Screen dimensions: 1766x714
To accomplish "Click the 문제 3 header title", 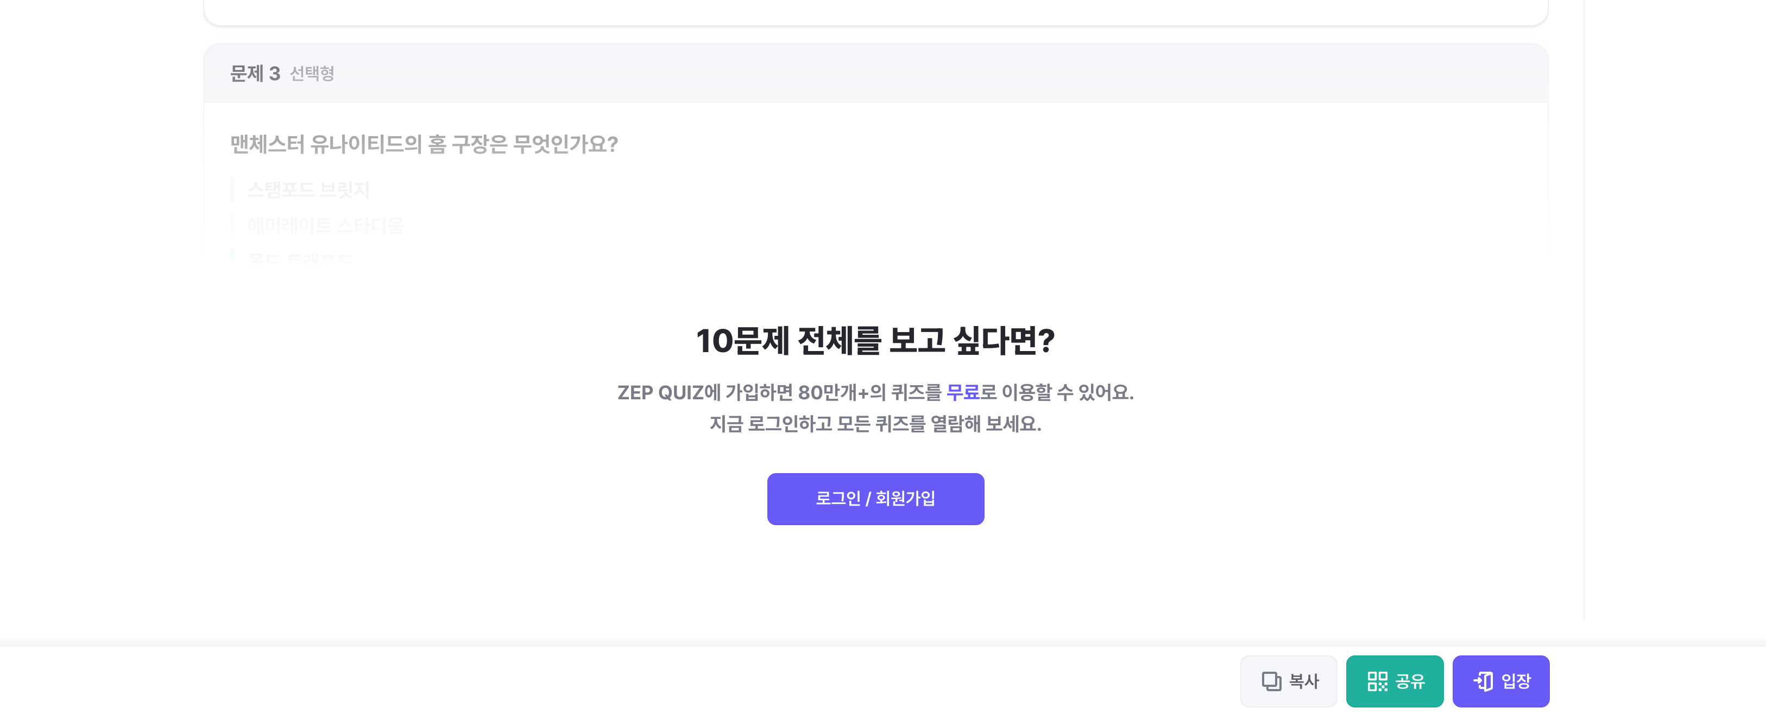I will (x=255, y=73).
